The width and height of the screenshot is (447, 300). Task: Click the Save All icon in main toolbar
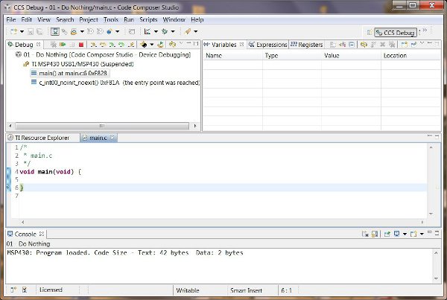(x=39, y=31)
